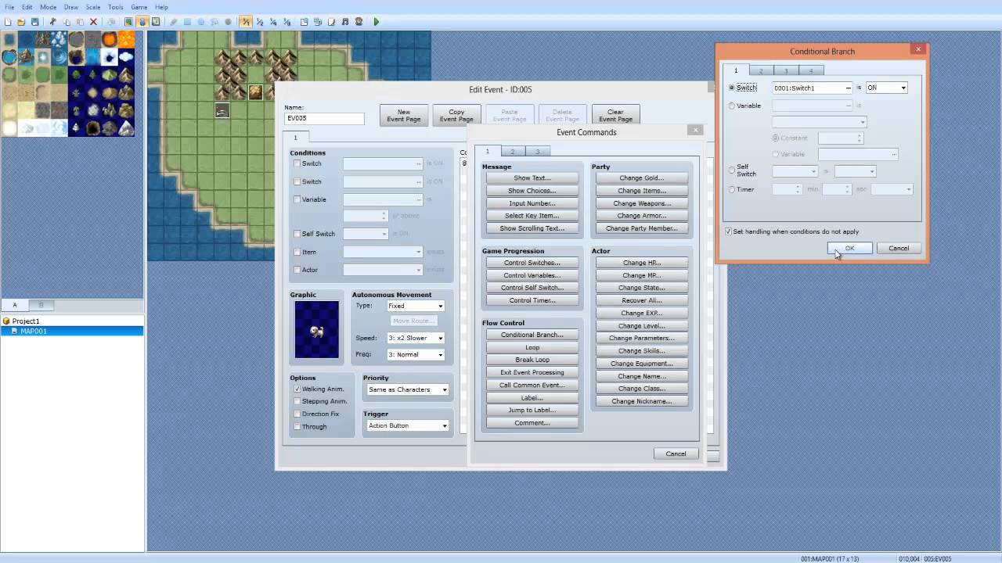Switch to Conditional Branch tab 4
Viewport: 1002px width, 563px height.
(x=811, y=70)
